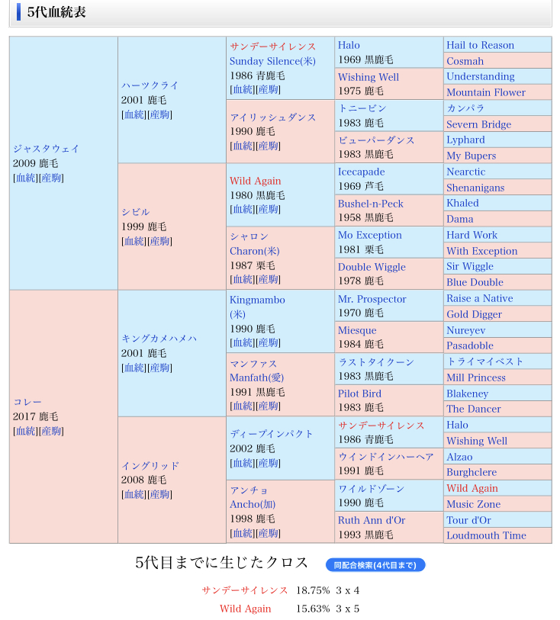Click the Mr. Prospector link
This screenshot has width=560, height=620.
point(372,299)
